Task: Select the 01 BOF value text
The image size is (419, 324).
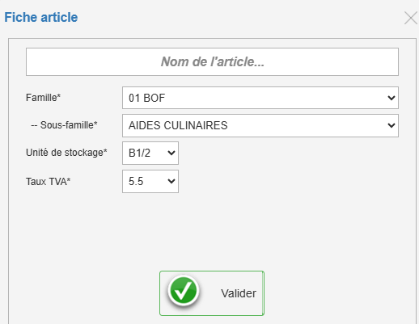Action: click(146, 98)
